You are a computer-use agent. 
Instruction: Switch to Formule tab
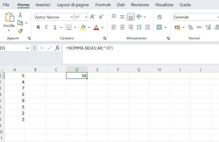click(103, 5)
